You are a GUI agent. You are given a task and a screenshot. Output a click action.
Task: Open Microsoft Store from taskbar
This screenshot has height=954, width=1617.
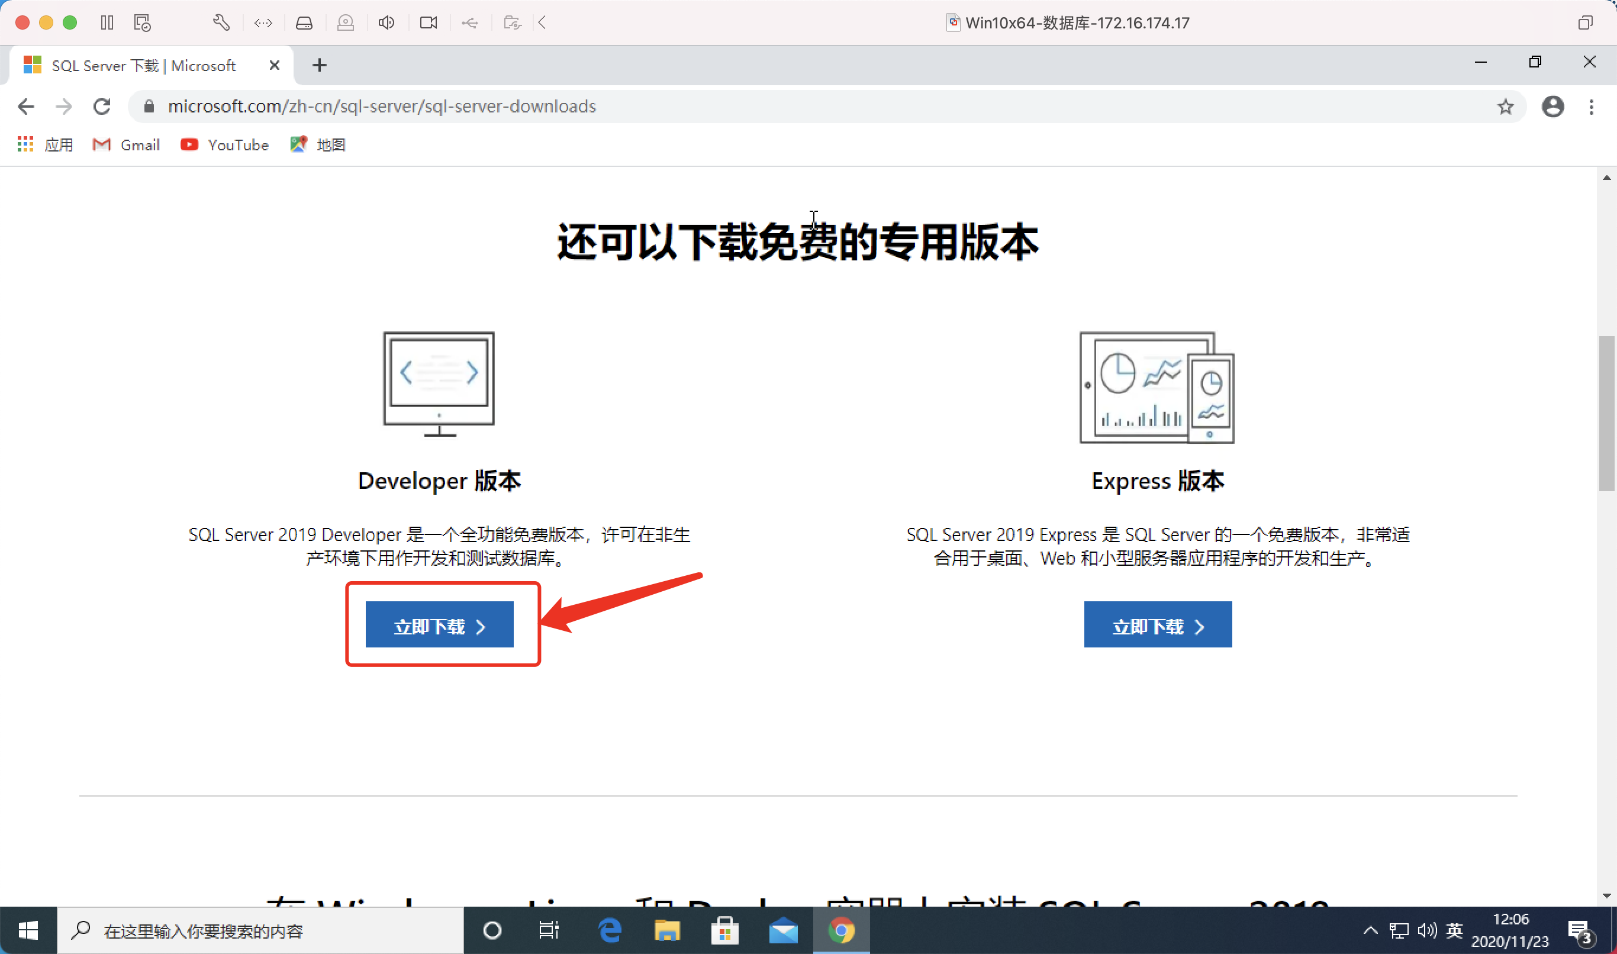(724, 930)
